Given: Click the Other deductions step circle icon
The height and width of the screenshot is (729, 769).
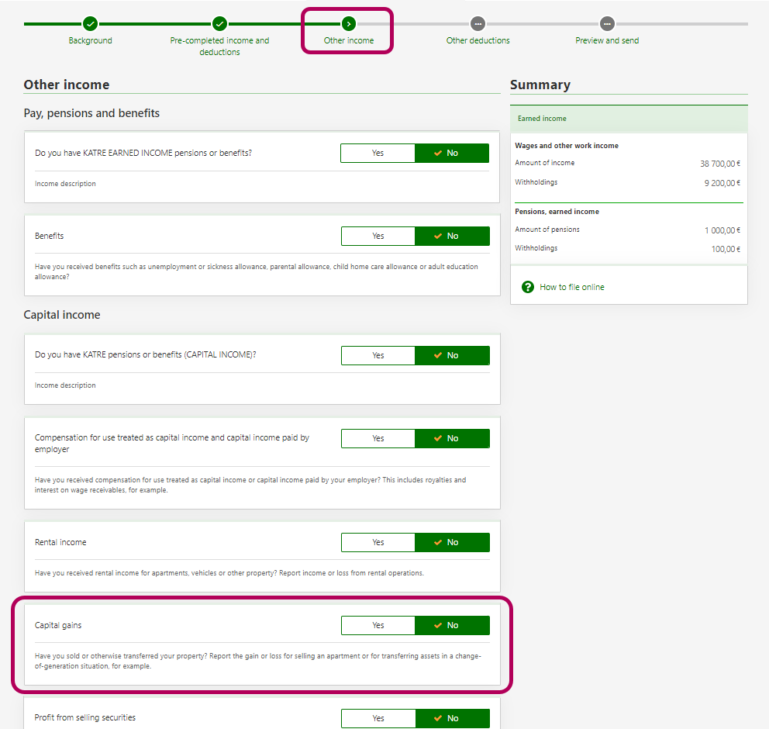Looking at the screenshot, I should [x=478, y=24].
